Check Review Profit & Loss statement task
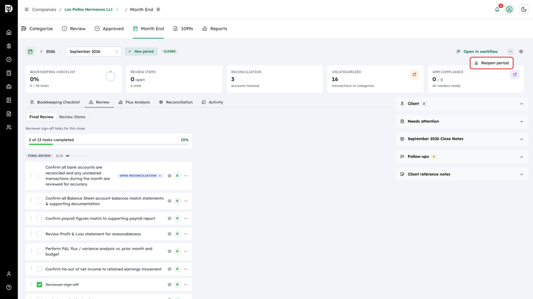The image size is (533, 299). [x=40, y=234]
